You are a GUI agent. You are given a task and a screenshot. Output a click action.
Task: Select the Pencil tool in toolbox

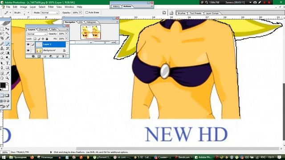7,44
